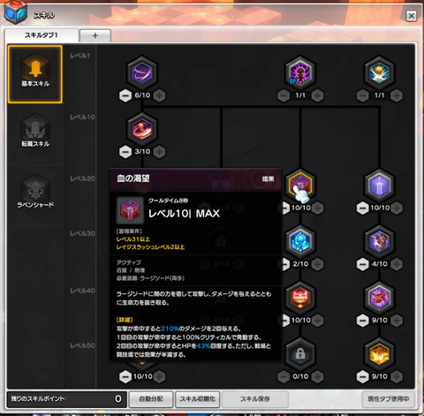Select the purple X slash skill icon

379,298
